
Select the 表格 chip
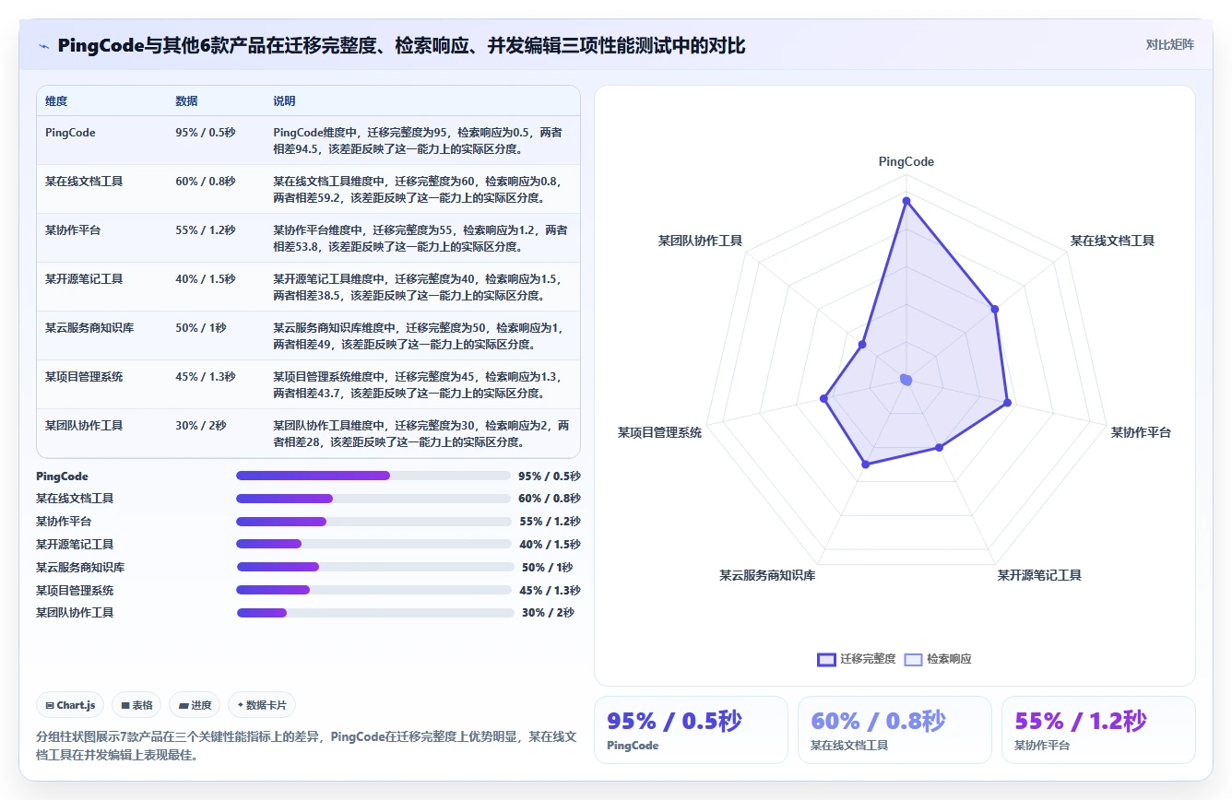136,705
